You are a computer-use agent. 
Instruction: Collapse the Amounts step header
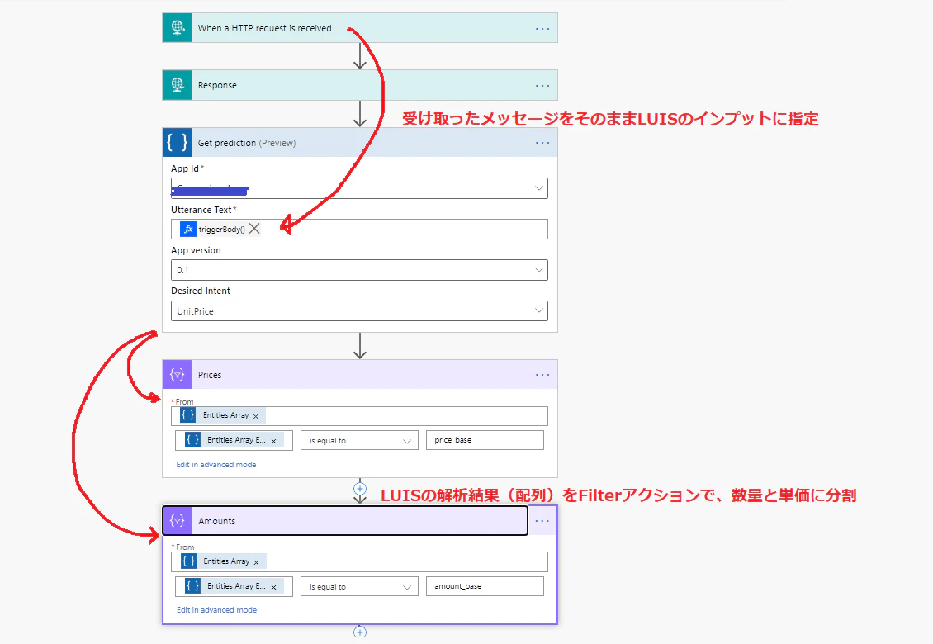tap(345, 521)
